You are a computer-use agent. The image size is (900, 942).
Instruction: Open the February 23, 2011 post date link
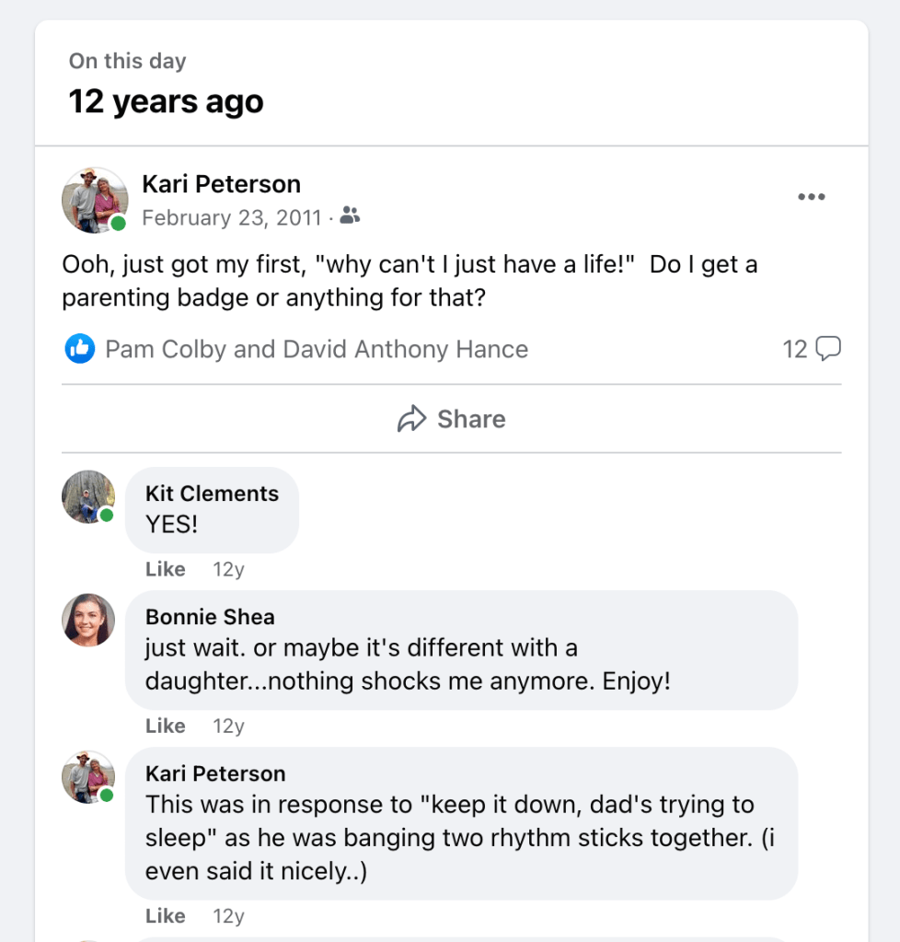click(x=231, y=218)
